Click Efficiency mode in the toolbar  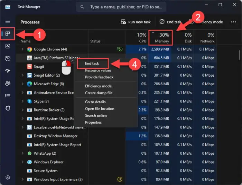207,22
